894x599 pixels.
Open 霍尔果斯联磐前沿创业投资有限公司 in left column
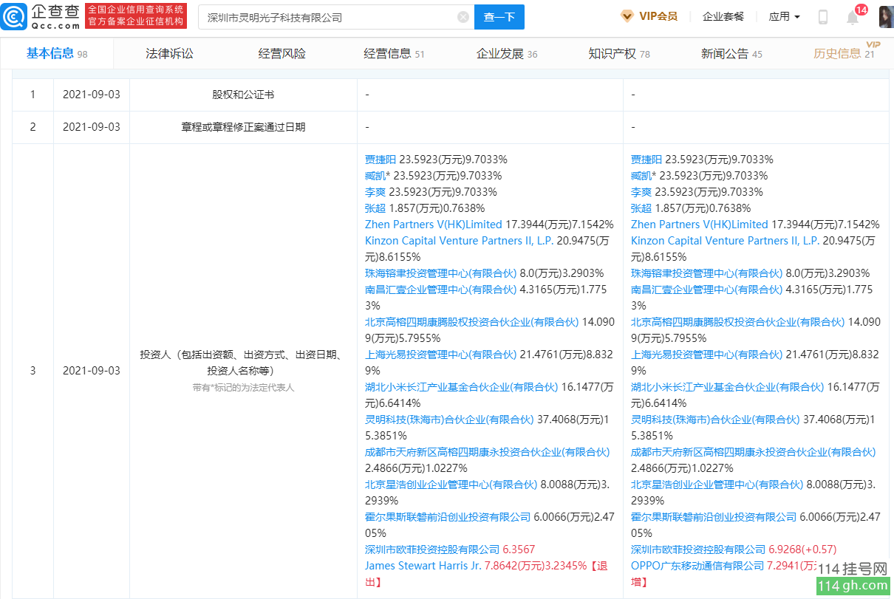click(x=448, y=517)
